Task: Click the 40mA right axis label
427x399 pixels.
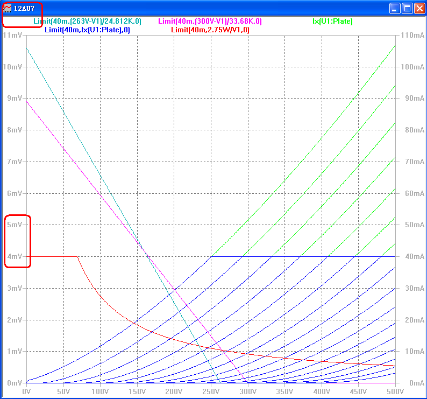Action: [x=415, y=256]
